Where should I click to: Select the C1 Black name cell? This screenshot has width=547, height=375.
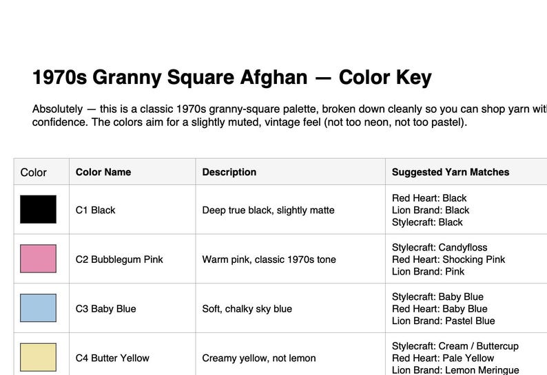coord(95,210)
